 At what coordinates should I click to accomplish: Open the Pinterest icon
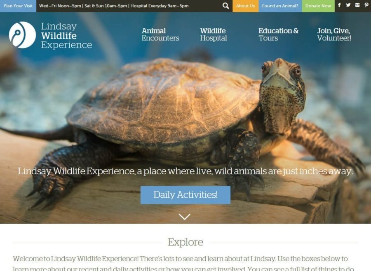[366, 5]
